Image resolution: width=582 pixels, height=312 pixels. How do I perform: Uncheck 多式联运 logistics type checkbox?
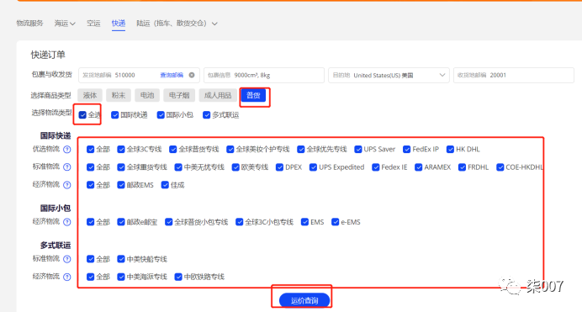(x=207, y=115)
